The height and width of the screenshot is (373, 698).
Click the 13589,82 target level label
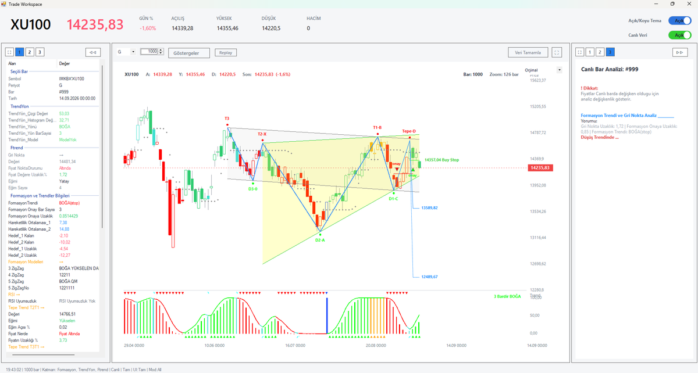429,207
